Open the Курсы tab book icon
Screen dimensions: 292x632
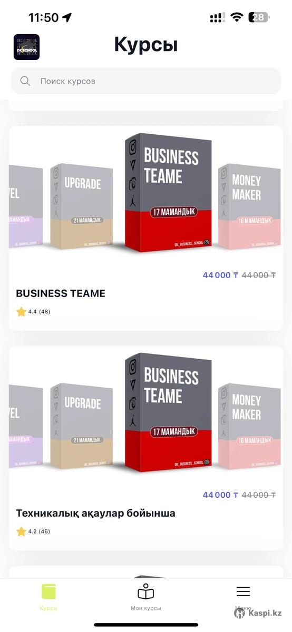coord(48,591)
